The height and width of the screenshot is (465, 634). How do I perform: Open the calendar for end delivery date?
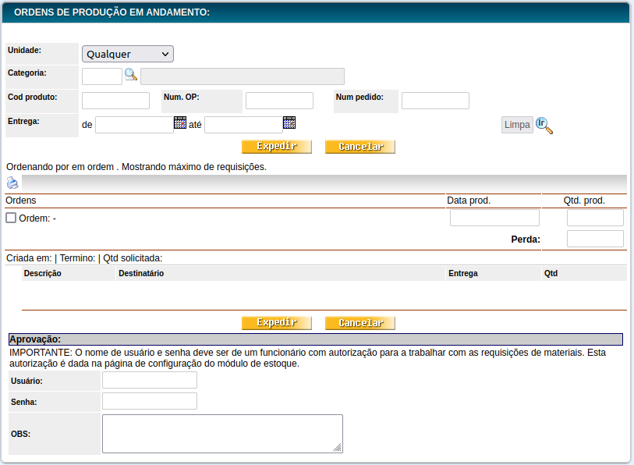(289, 122)
